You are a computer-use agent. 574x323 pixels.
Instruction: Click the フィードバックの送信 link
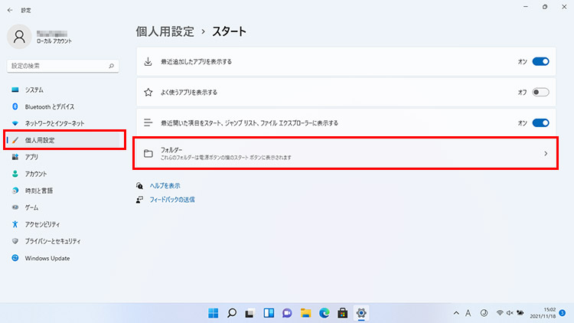coord(171,199)
